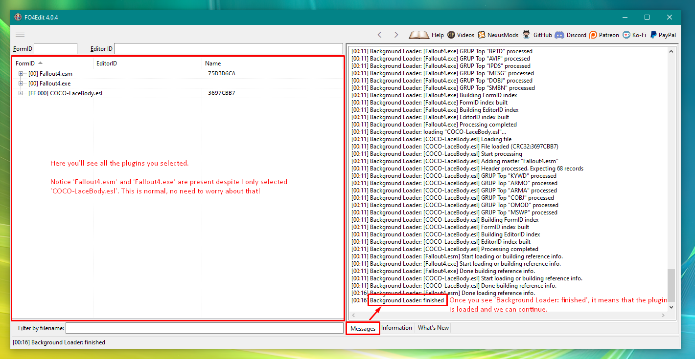The image size is (695, 359).
Task: Open the Ko-Fi link
Action: [x=634, y=35]
